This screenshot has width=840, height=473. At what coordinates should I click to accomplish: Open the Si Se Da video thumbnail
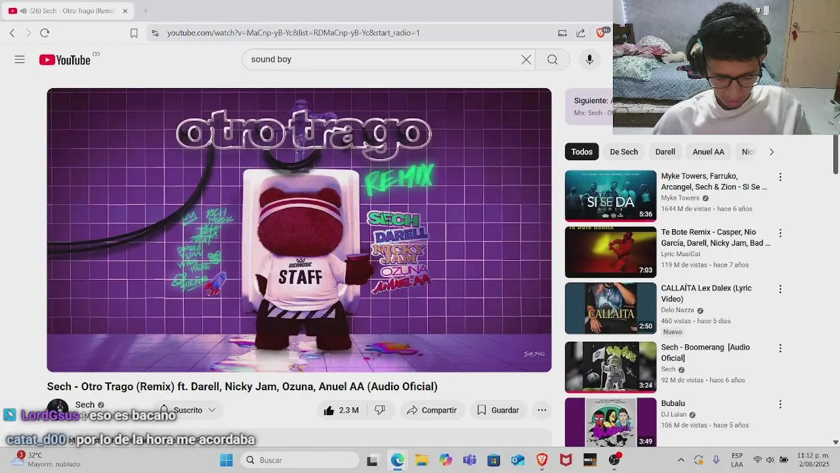click(610, 196)
